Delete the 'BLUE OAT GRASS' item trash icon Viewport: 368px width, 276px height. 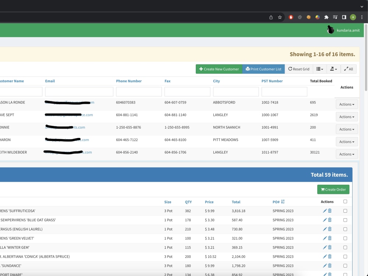pyautogui.click(x=330, y=220)
